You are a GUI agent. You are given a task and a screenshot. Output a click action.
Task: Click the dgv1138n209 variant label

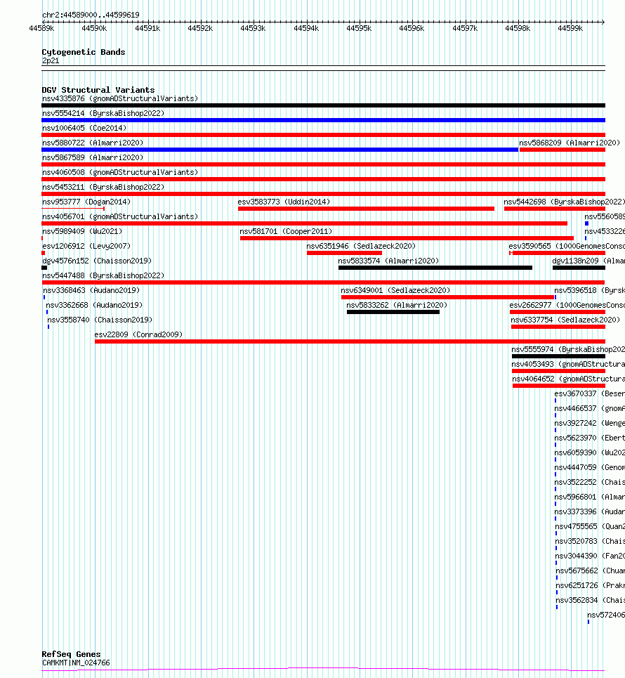(588, 261)
